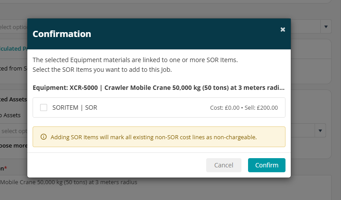Click the Confirmation dialog title

pyautogui.click(x=62, y=34)
